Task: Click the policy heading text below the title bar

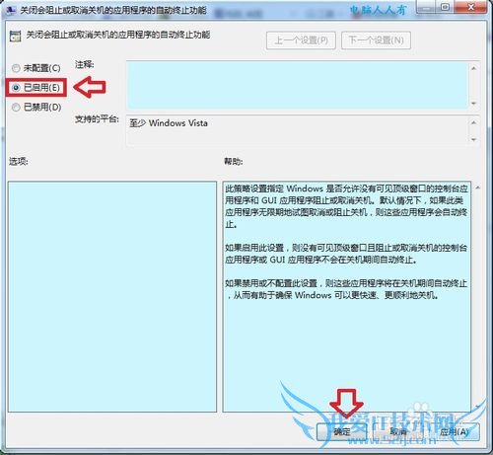Action: [117, 35]
